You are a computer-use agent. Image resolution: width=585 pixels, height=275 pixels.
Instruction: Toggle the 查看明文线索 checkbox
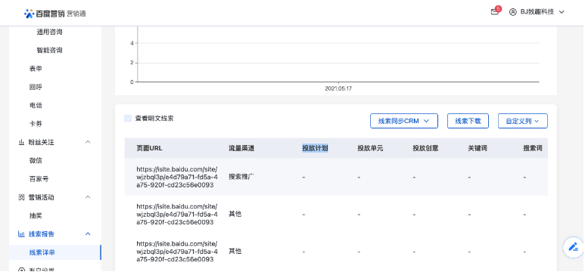coord(128,119)
